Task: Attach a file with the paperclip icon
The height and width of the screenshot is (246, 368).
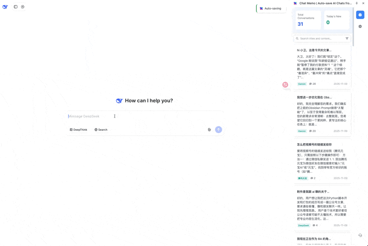Action: pos(209,130)
